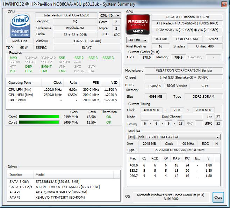Select the CPU name field Intel Pentium Dual Core E5200
Viewport: 230px width, 208px height.
pos(66,15)
